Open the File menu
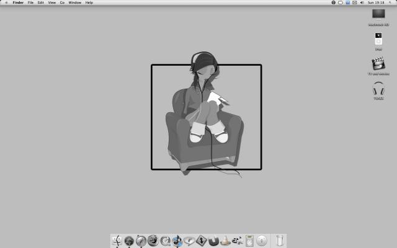 [x=30, y=2]
